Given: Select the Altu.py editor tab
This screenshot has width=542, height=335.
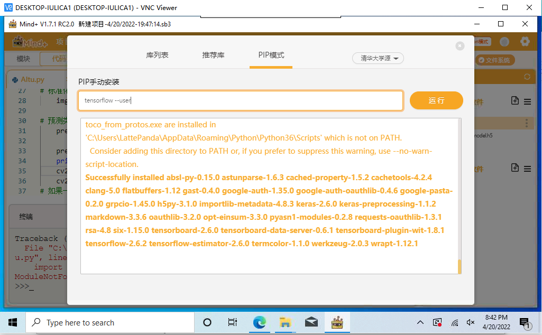Looking at the screenshot, I should [32, 79].
